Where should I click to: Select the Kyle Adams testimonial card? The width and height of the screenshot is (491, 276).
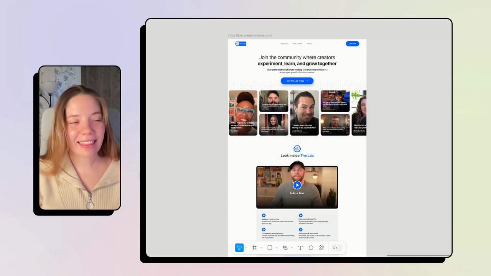click(x=335, y=125)
